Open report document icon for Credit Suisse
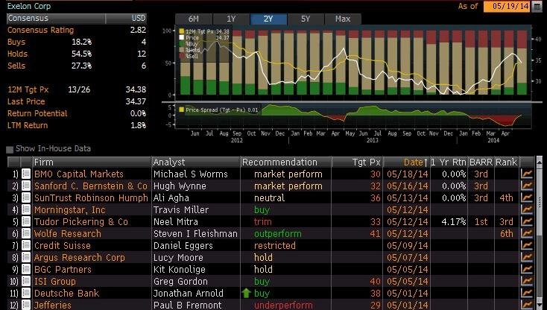This screenshot has height=310, width=547. point(26,245)
